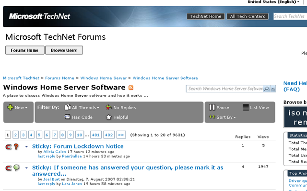Open the All Tech Centers tab

248,16
